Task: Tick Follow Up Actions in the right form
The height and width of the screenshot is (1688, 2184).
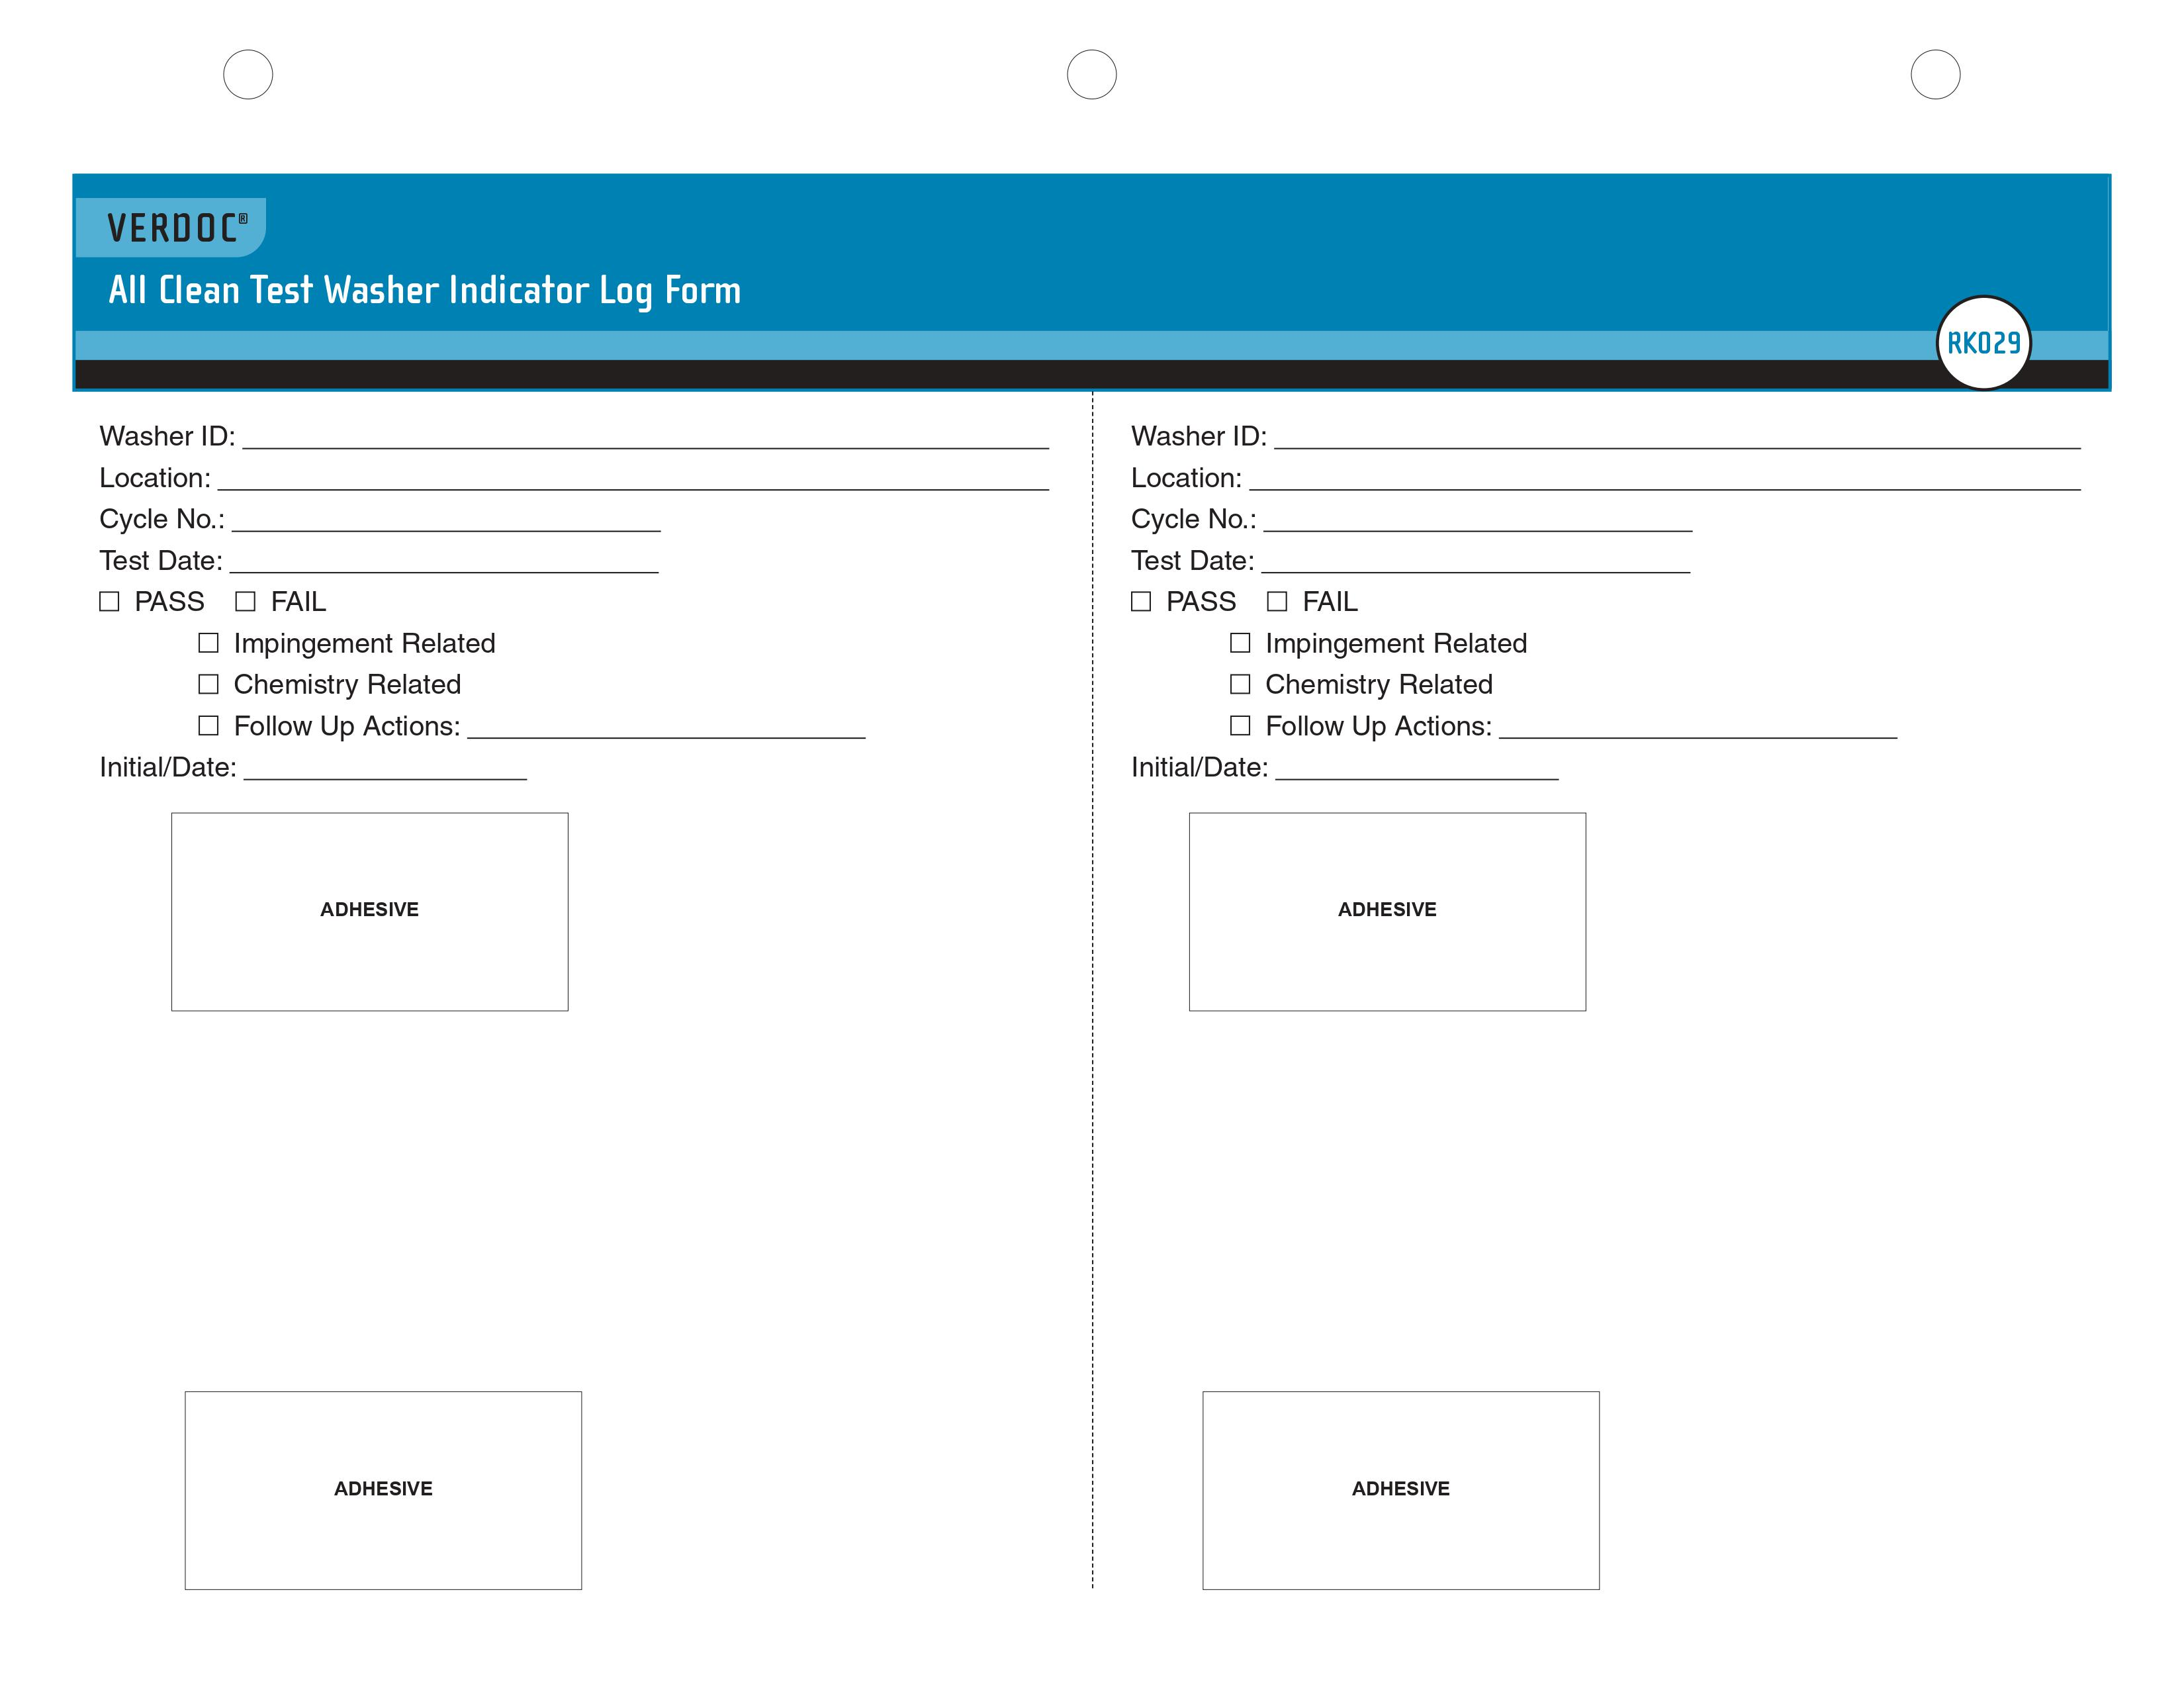Action: point(1240,725)
